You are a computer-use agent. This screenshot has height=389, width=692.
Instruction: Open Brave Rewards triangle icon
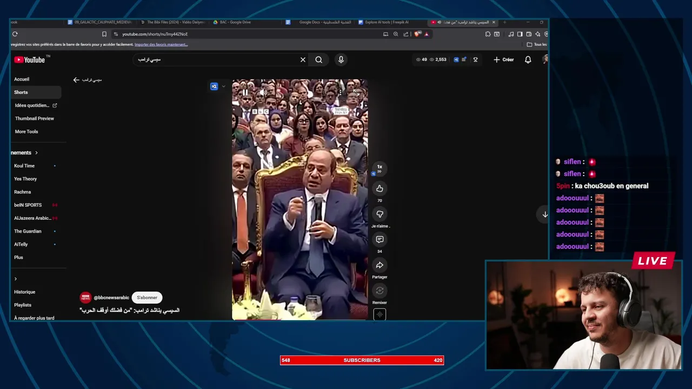(x=426, y=34)
